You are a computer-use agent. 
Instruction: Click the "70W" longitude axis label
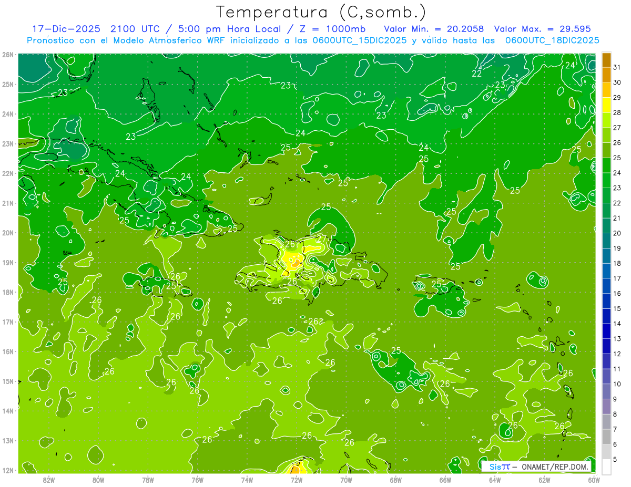[346, 480]
